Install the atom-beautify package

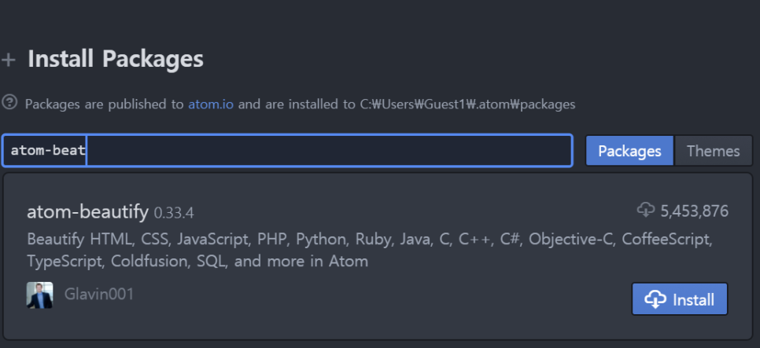(680, 299)
